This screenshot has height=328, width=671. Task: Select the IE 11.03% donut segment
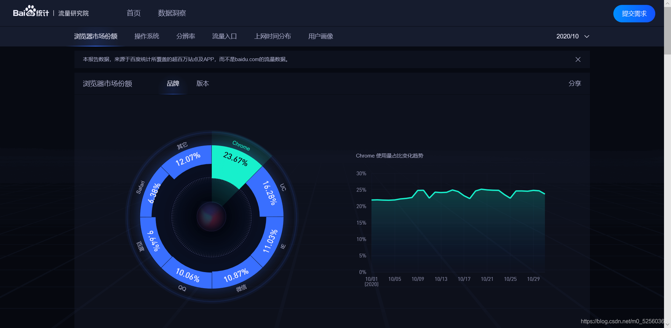tap(270, 241)
